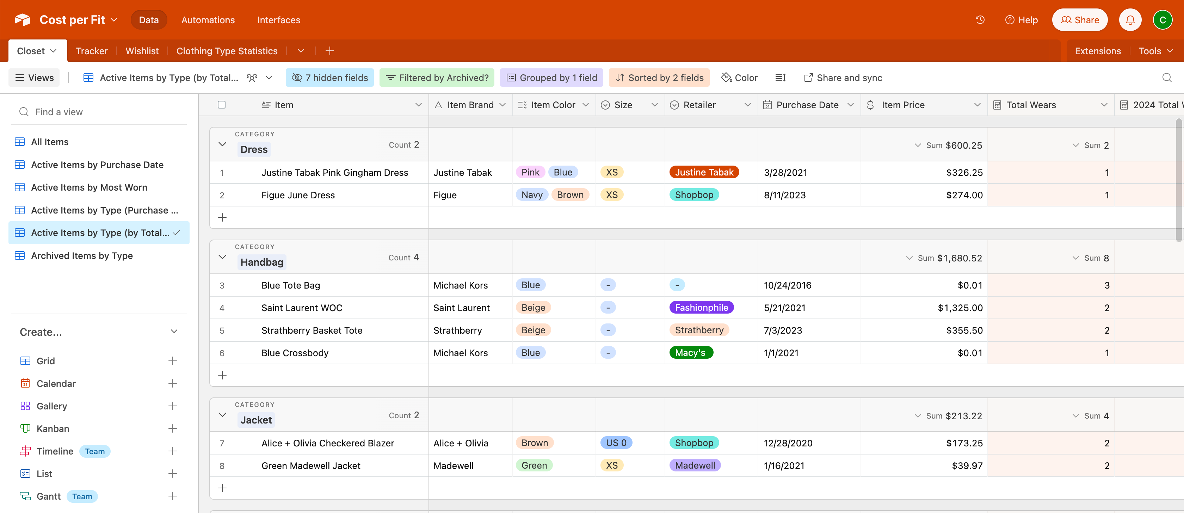
Task: Collapse the Handbag category group
Action: point(222,257)
